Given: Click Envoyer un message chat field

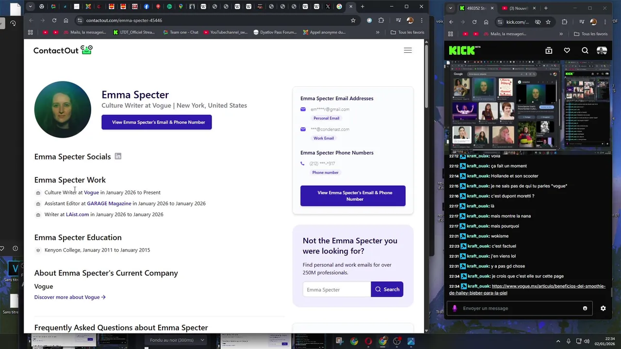Looking at the screenshot, I should (519, 308).
